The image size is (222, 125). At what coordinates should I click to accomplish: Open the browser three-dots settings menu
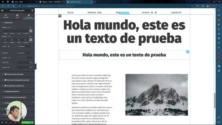coord(213,6)
